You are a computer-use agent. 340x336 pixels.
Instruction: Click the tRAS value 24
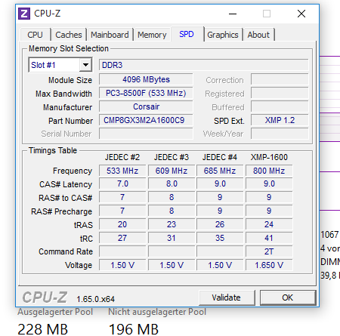[269, 224]
